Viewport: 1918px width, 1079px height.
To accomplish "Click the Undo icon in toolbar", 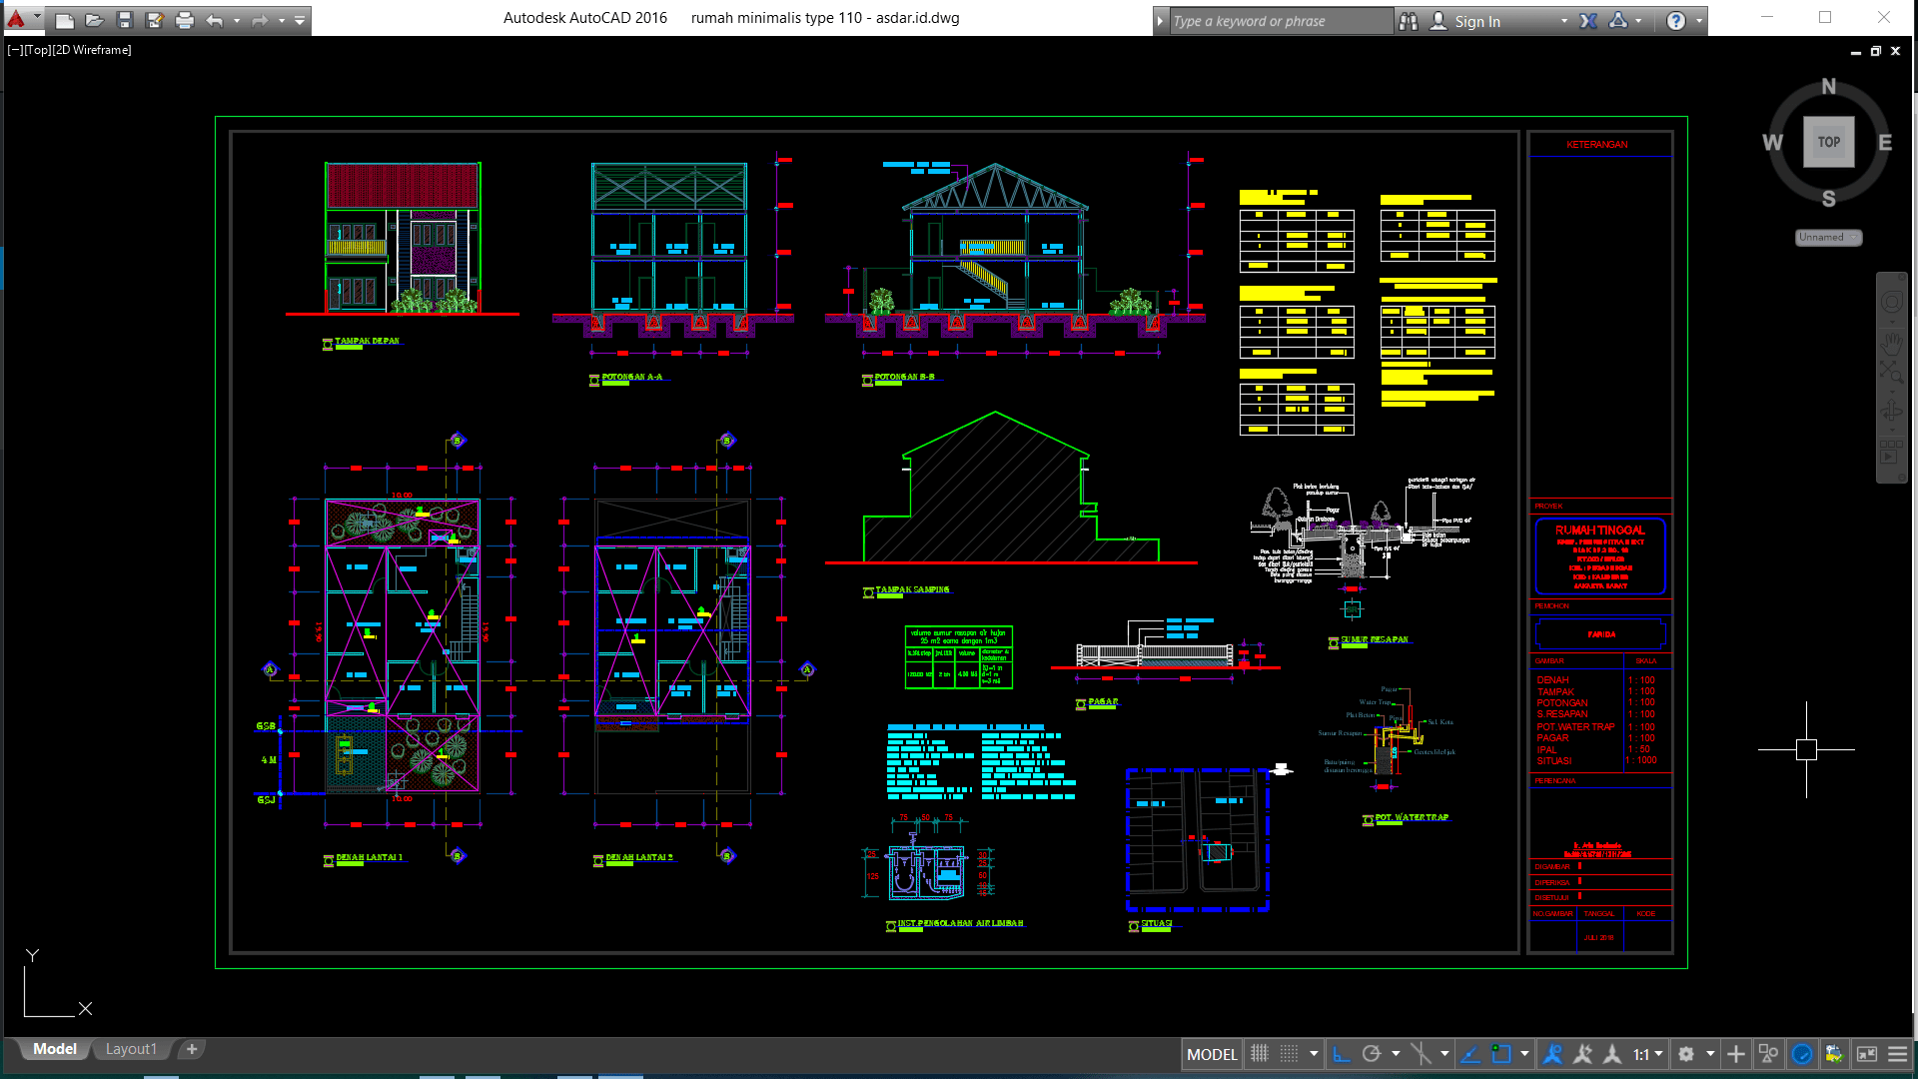I will click(x=215, y=20).
